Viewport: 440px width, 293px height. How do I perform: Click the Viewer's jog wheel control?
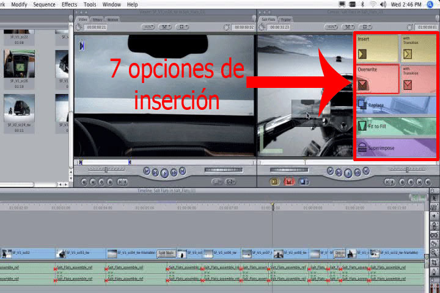(224, 170)
